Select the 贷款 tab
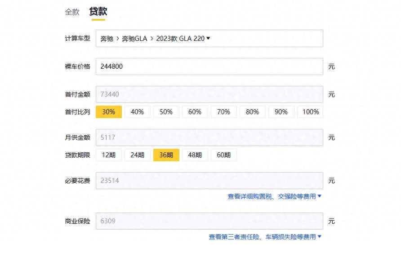This screenshot has width=401, height=253. pos(98,12)
